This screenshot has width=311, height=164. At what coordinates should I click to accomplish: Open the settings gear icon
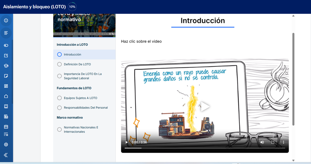[6, 145]
